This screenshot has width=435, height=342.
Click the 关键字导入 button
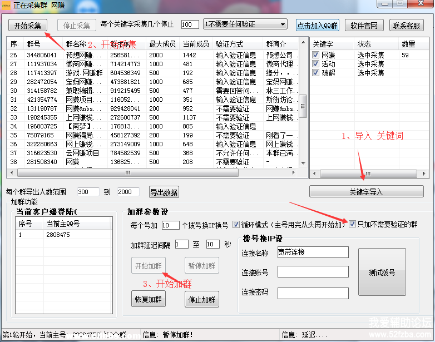[x=366, y=192]
